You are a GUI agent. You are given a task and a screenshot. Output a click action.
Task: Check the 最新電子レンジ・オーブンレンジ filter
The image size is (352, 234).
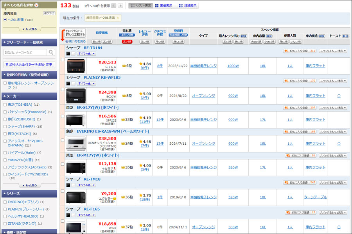coord(5,83)
